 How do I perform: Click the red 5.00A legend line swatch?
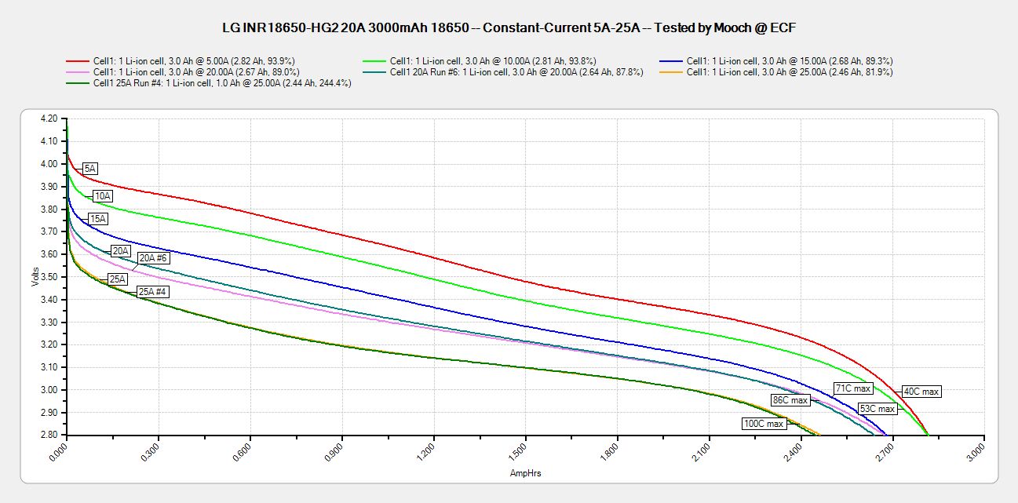point(76,60)
